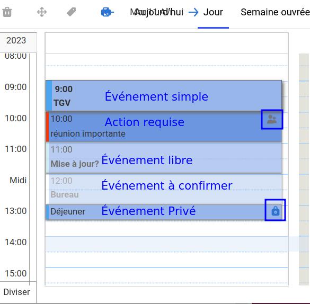This screenshot has height=304, width=310.
Task: Click the four-arrow move icon
Action: pyautogui.click(x=42, y=12)
